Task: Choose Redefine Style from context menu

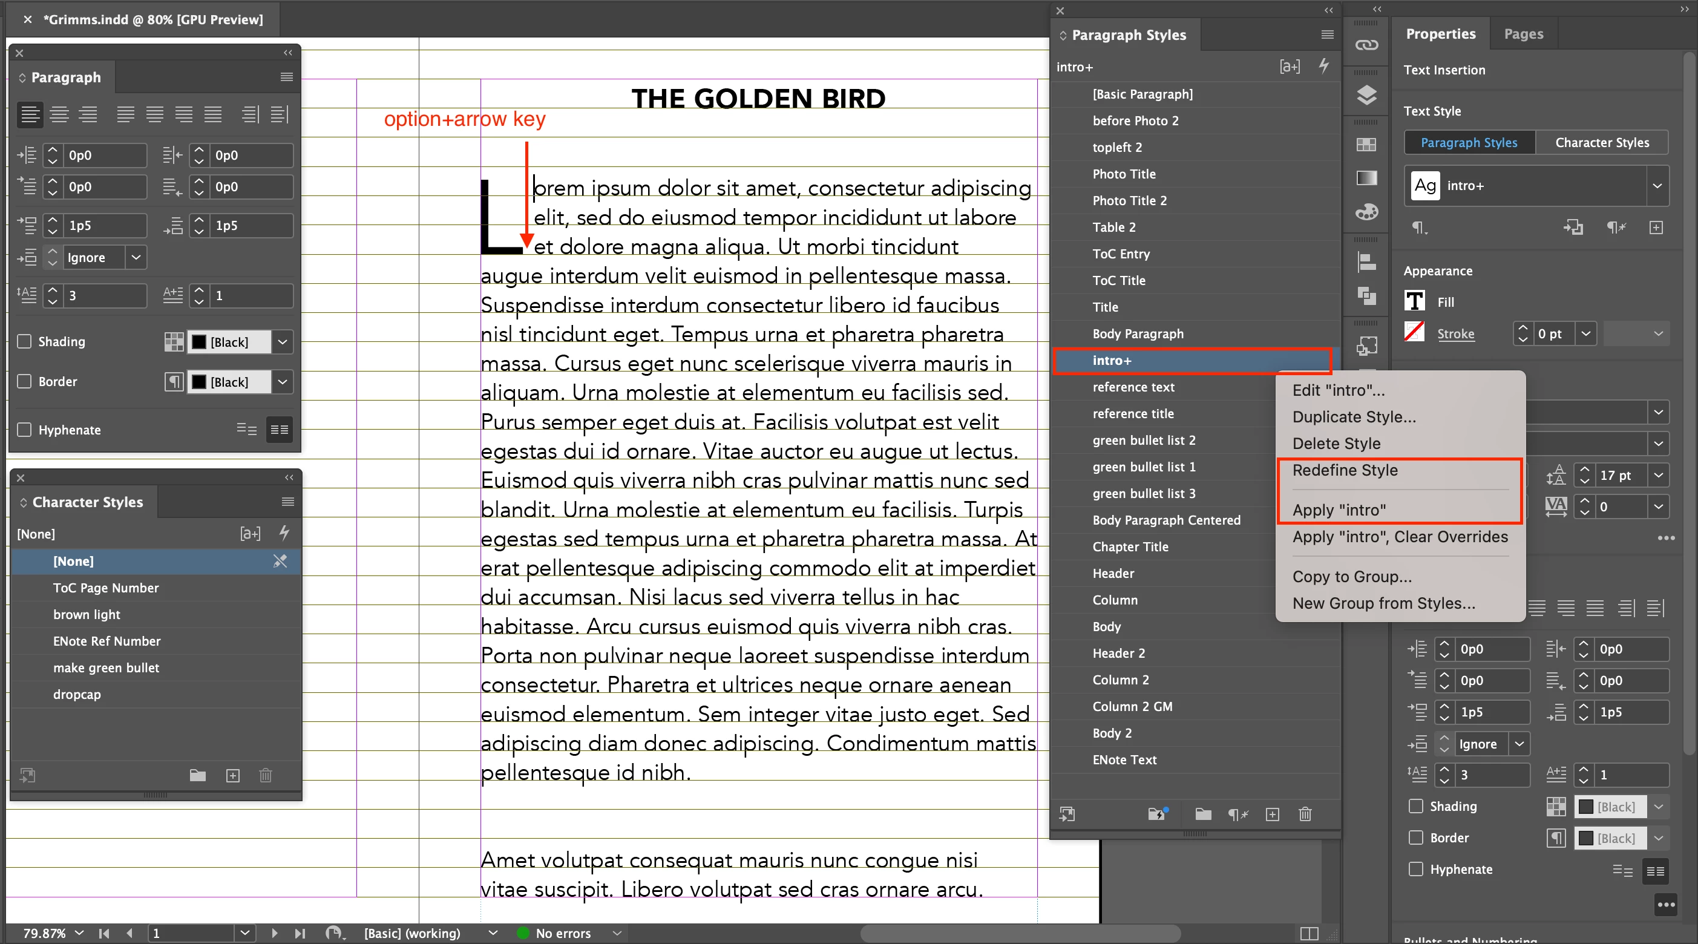Action: tap(1345, 470)
